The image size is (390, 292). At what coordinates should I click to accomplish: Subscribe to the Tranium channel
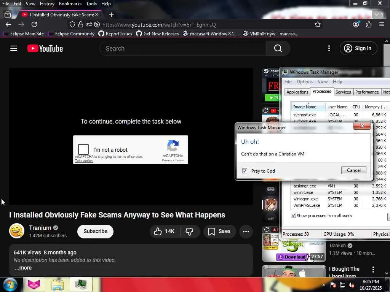tap(95, 232)
